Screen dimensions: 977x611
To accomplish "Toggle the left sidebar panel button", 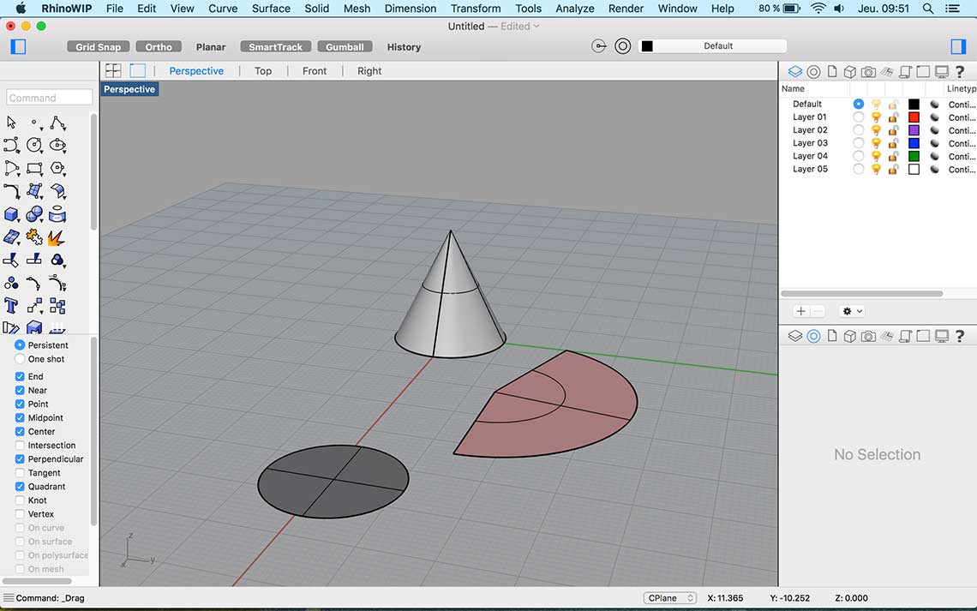I will [x=18, y=47].
